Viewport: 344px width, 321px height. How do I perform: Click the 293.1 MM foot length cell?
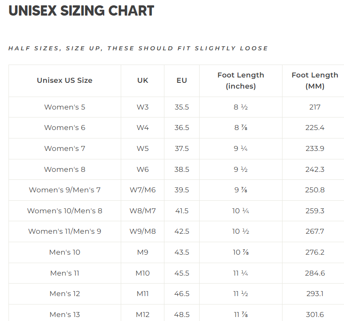[x=315, y=294]
